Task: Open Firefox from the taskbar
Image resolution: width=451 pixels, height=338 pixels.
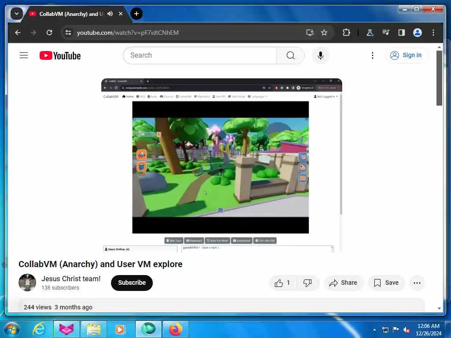Action: (175, 329)
